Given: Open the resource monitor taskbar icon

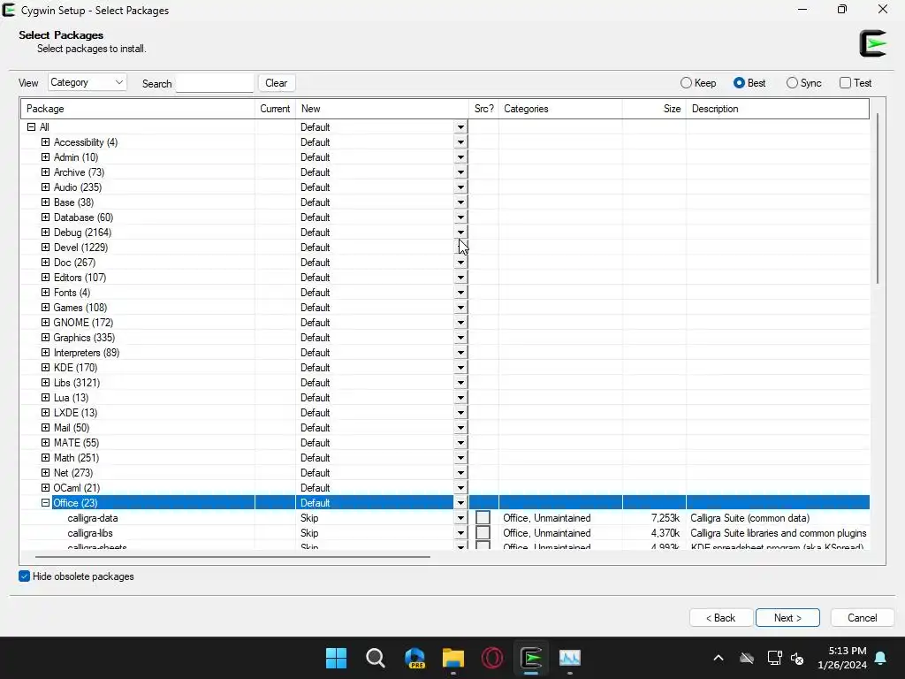Looking at the screenshot, I should [570, 658].
